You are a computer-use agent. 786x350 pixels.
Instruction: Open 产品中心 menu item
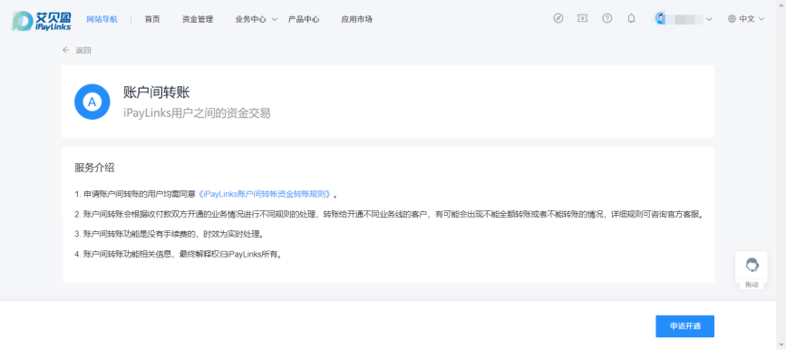[304, 19]
